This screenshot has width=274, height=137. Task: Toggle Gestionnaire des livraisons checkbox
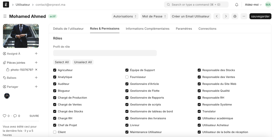coord(127,118)
